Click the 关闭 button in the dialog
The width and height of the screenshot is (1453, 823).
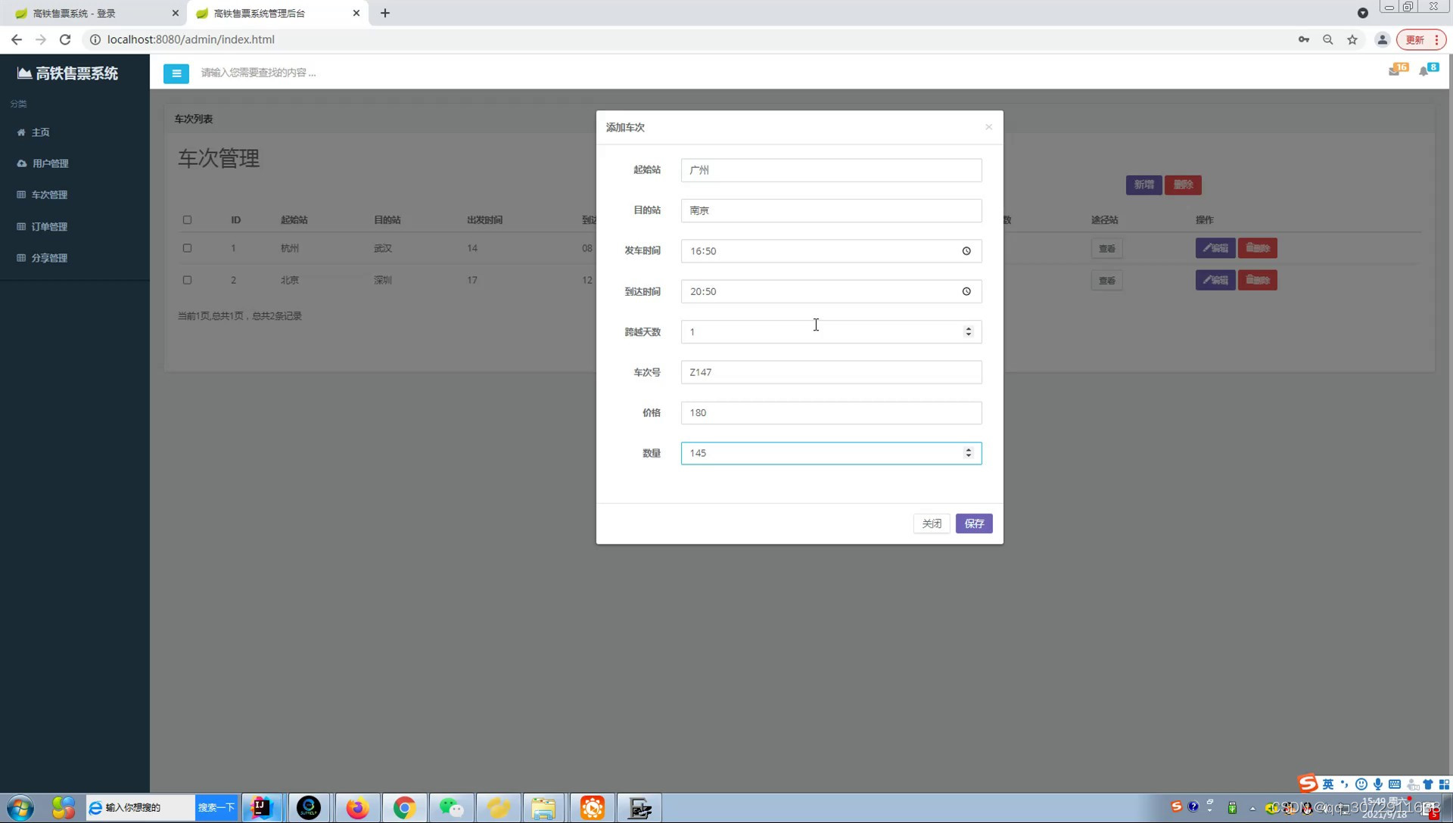(932, 523)
